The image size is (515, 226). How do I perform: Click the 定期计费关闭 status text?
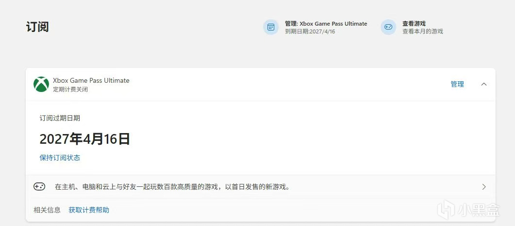pos(70,90)
